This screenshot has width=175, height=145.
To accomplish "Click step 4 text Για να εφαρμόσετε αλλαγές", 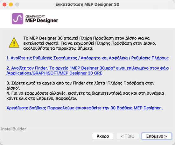I will click(x=85, y=96).
